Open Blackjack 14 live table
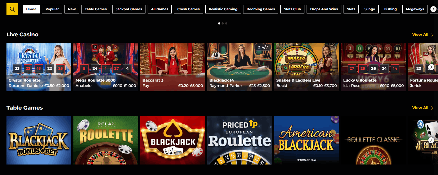The width and height of the screenshot is (438, 175). click(x=240, y=67)
